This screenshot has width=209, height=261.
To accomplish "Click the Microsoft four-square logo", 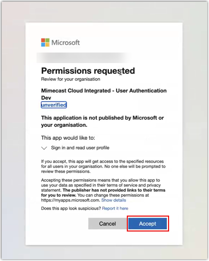I will click(45, 42).
